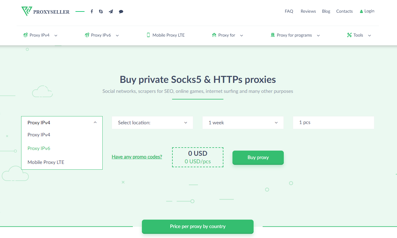Click the Buy proxy button
397x238 pixels.
[x=258, y=157]
